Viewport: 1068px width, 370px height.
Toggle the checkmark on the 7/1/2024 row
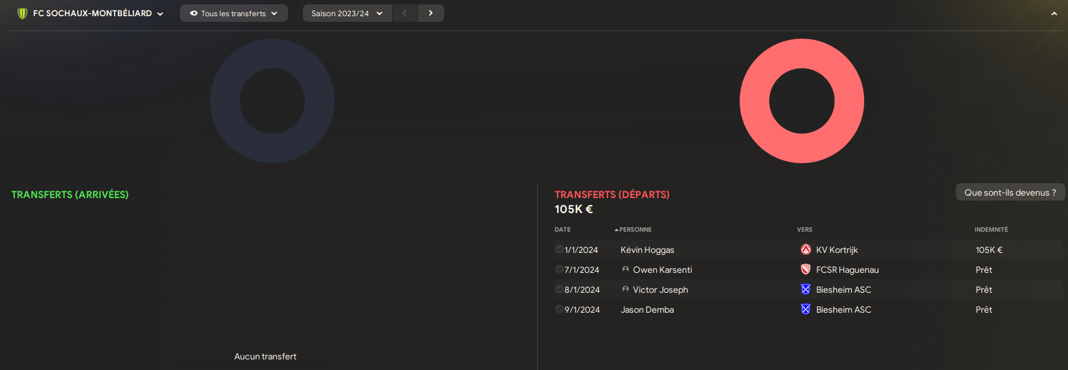pyautogui.click(x=559, y=270)
